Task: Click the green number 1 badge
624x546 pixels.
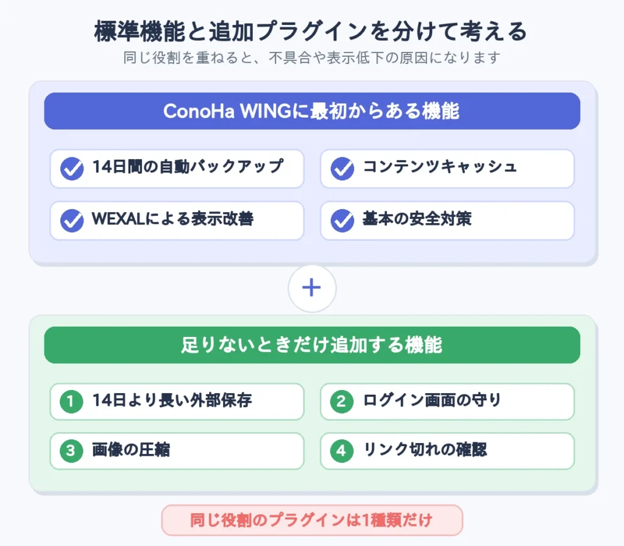Action: [71, 402]
